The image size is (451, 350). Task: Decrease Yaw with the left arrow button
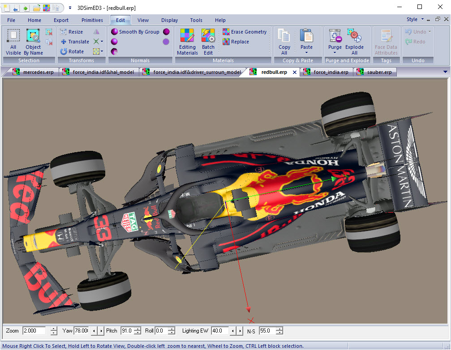click(x=94, y=331)
